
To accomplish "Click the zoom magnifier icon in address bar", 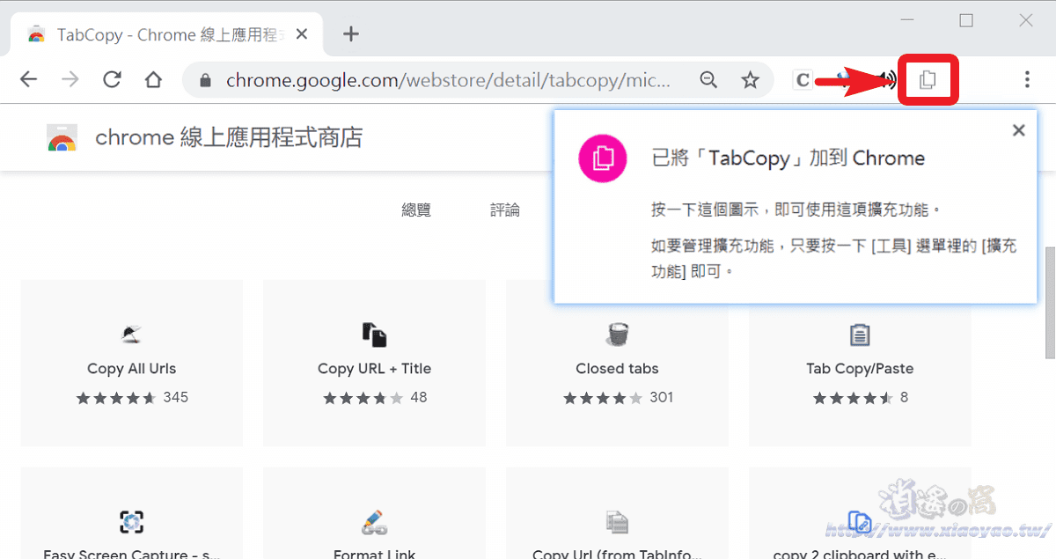I will point(708,80).
